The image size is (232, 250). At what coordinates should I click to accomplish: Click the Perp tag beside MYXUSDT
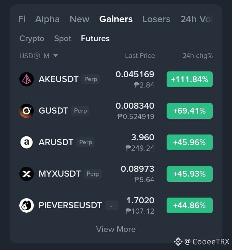click(93, 174)
